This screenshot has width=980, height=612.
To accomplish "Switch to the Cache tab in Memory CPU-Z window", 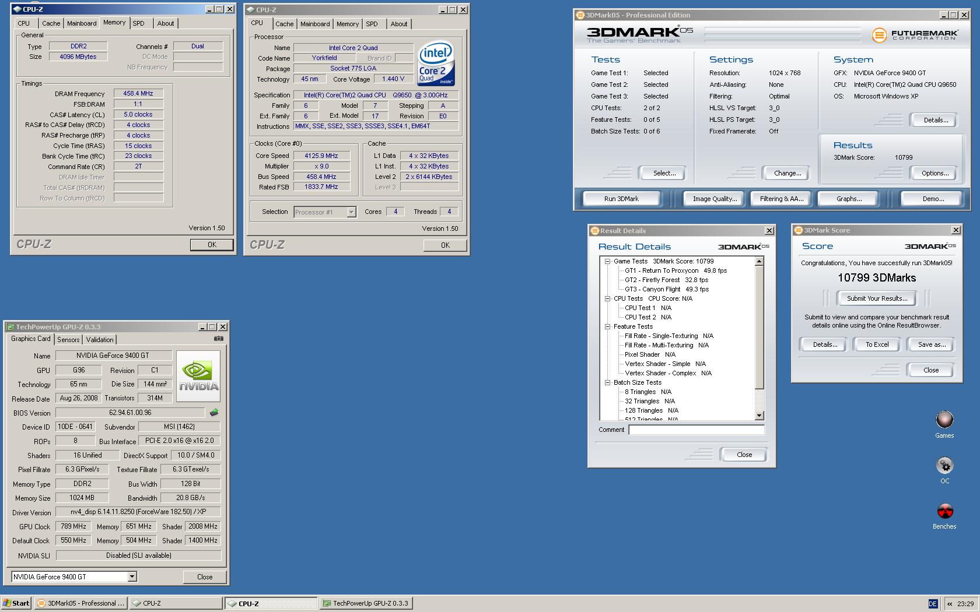I will tap(51, 23).
